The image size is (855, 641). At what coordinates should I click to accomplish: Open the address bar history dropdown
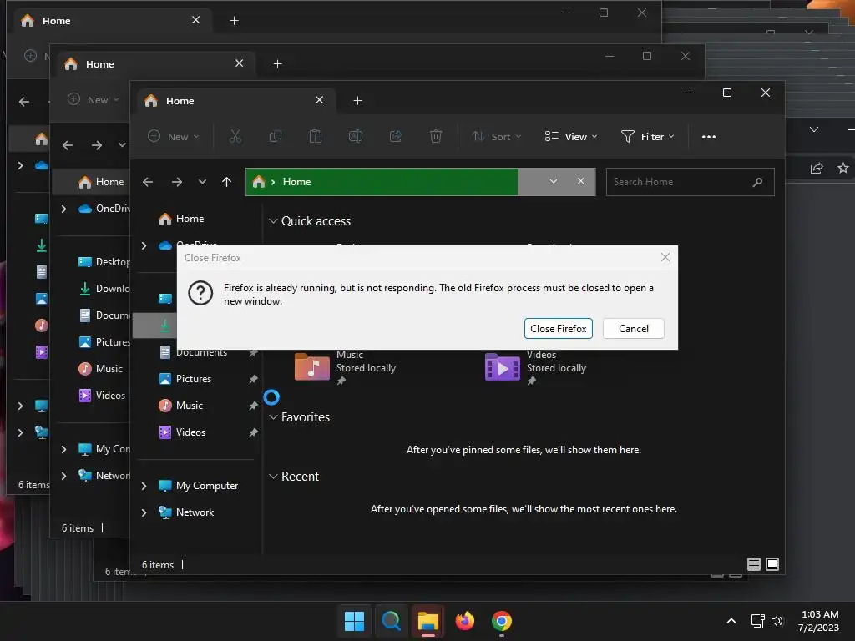click(554, 181)
